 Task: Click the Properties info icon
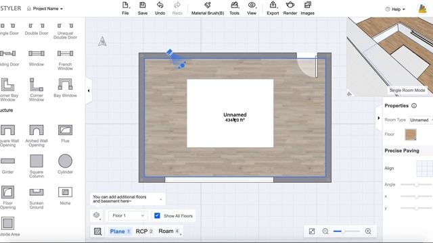[x=414, y=105]
